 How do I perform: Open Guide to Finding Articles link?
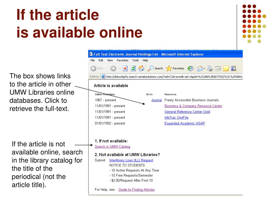[x=137, y=190]
